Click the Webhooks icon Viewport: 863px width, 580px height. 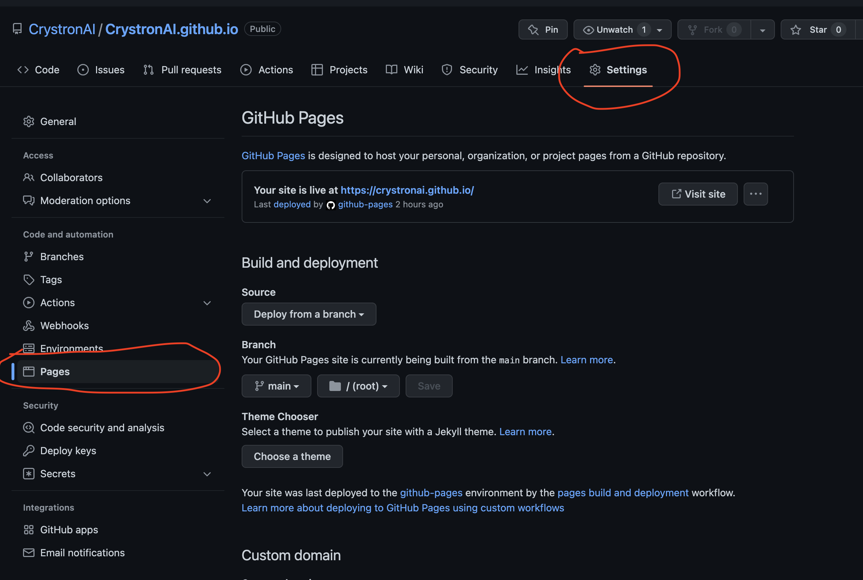click(28, 326)
